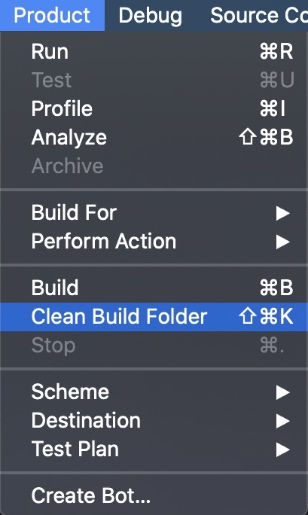Choose Run from the Product menu
Viewport: 308px width, 515px height.
point(154,51)
